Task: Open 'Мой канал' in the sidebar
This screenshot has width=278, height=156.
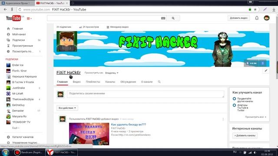Action: (19, 34)
